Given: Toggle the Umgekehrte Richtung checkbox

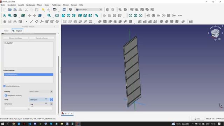Looking at the screenshot, I should (x=6, y=96).
